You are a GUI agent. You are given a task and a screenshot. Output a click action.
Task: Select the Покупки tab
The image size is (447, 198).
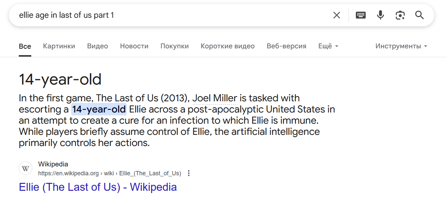pyautogui.click(x=174, y=46)
